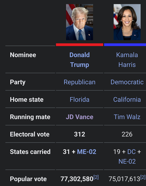Open the Donald Trump nominee link
This screenshot has width=146, height=186.
click(x=80, y=60)
